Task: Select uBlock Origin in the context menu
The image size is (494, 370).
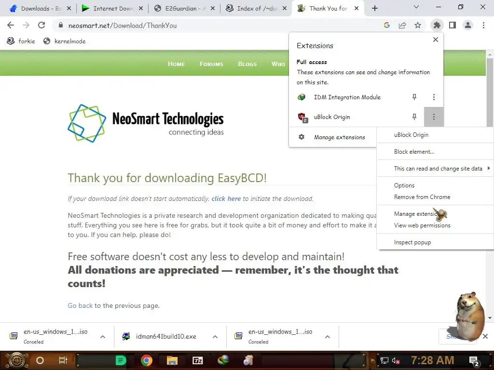Action: point(435,135)
